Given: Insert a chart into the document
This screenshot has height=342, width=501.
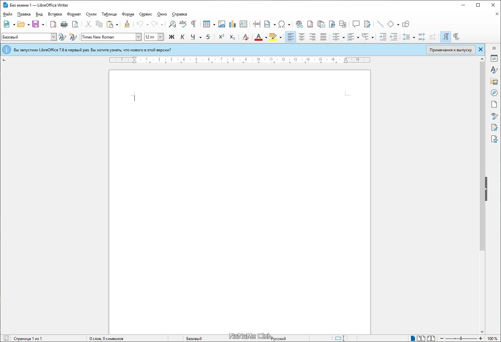Looking at the screenshot, I should pyautogui.click(x=233, y=24).
